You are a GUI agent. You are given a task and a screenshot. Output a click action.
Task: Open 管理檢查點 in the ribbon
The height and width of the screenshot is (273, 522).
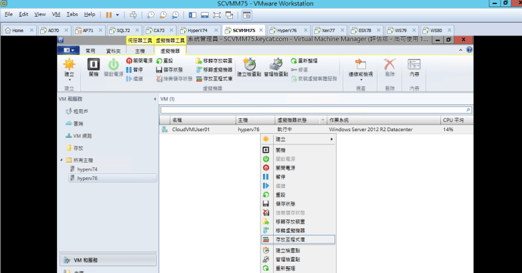tap(276, 68)
